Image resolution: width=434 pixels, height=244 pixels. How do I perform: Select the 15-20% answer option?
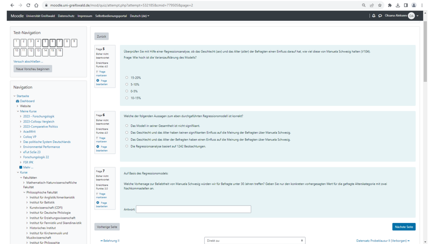coord(127,77)
